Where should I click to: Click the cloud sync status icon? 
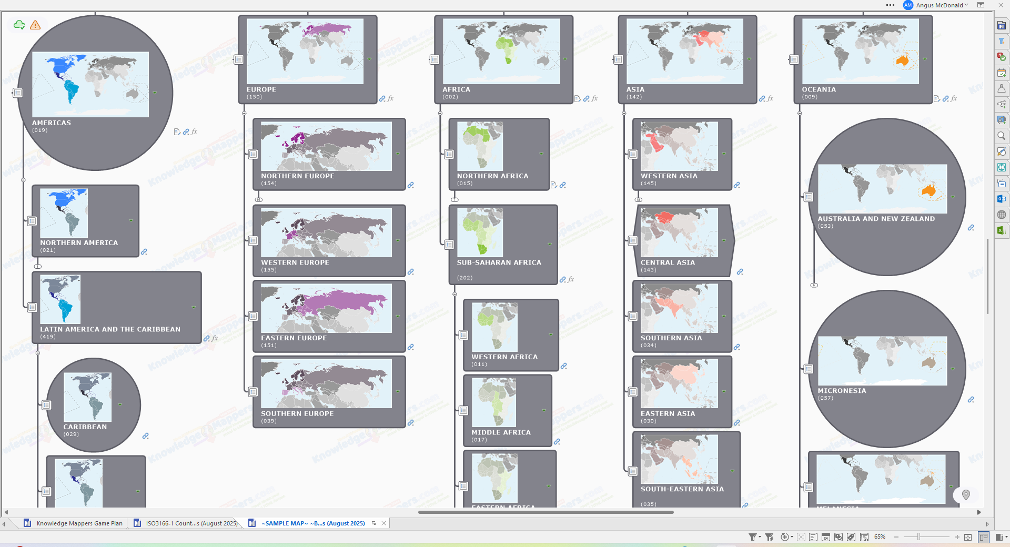[x=19, y=25]
